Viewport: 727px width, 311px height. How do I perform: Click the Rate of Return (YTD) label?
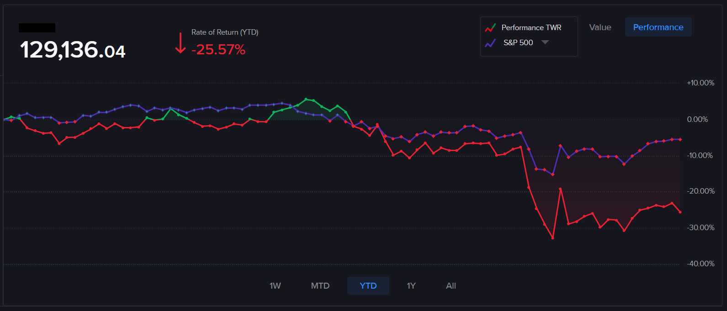(x=225, y=32)
